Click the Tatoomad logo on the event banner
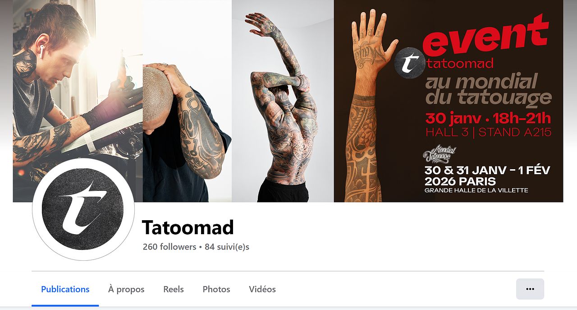The image size is (577, 310). (x=410, y=63)
